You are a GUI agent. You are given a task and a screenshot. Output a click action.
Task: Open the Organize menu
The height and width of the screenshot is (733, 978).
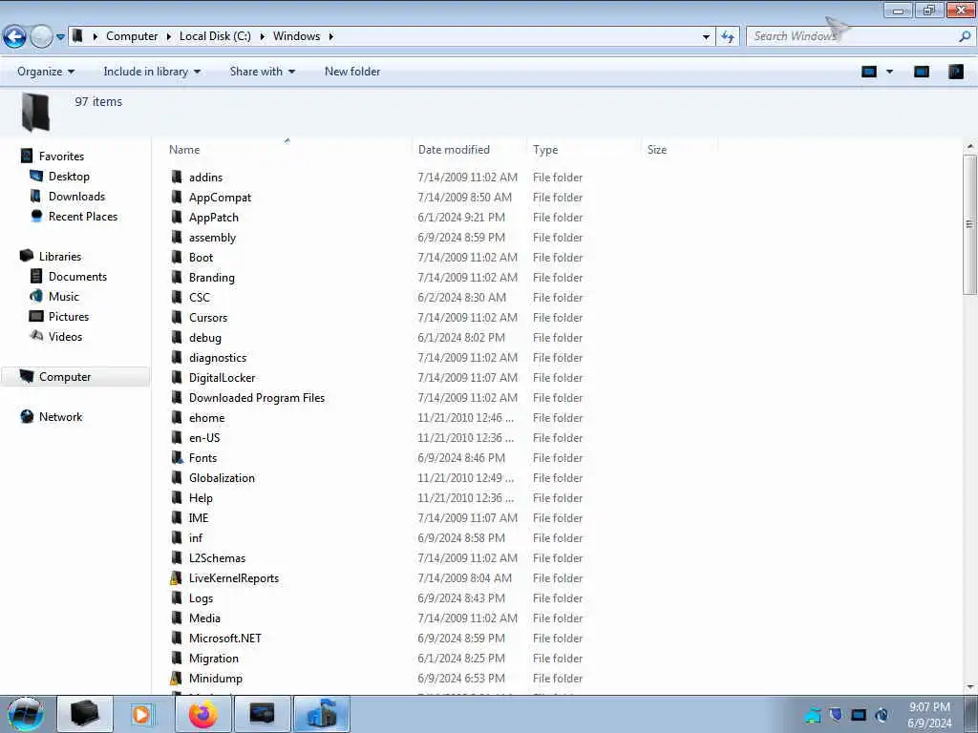[x=46, y=72]
